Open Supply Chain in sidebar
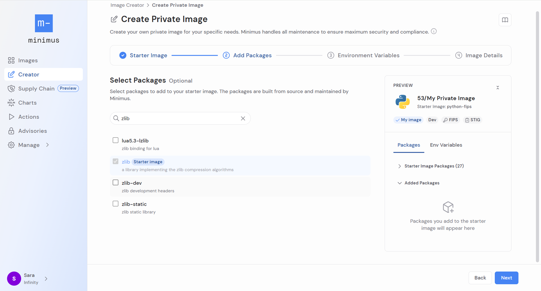The height and width of the screenshot is (291, 541). tap(36, 89)
